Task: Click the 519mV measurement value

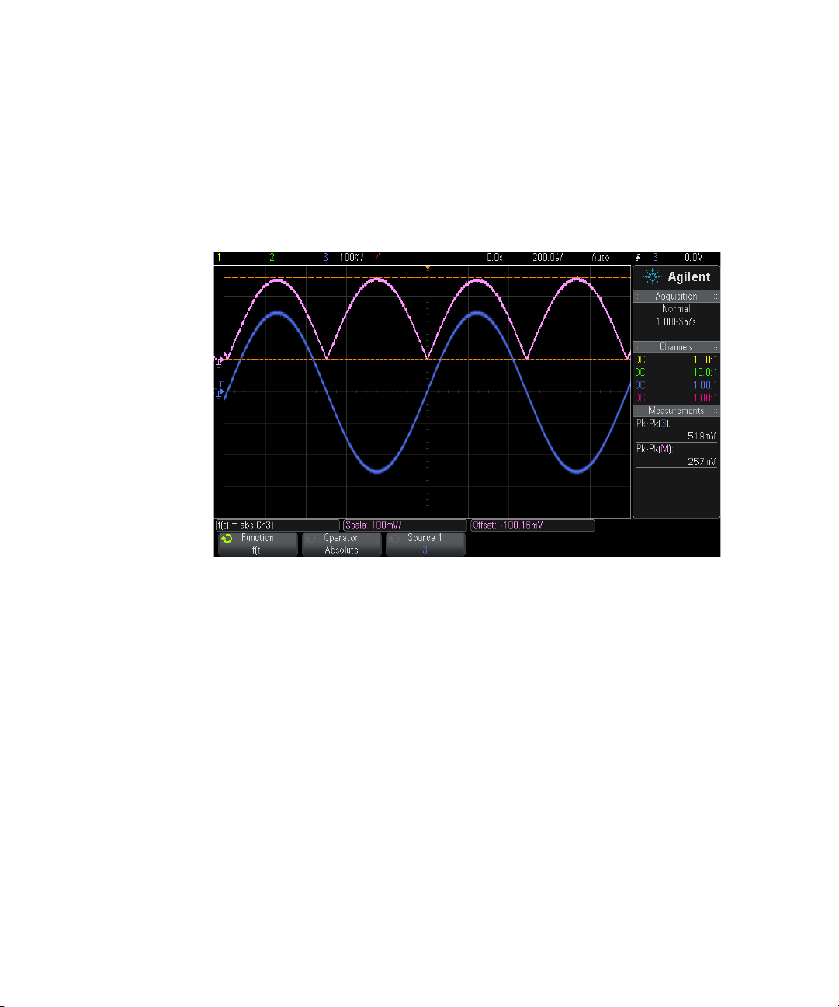Action: coord(702,436)
